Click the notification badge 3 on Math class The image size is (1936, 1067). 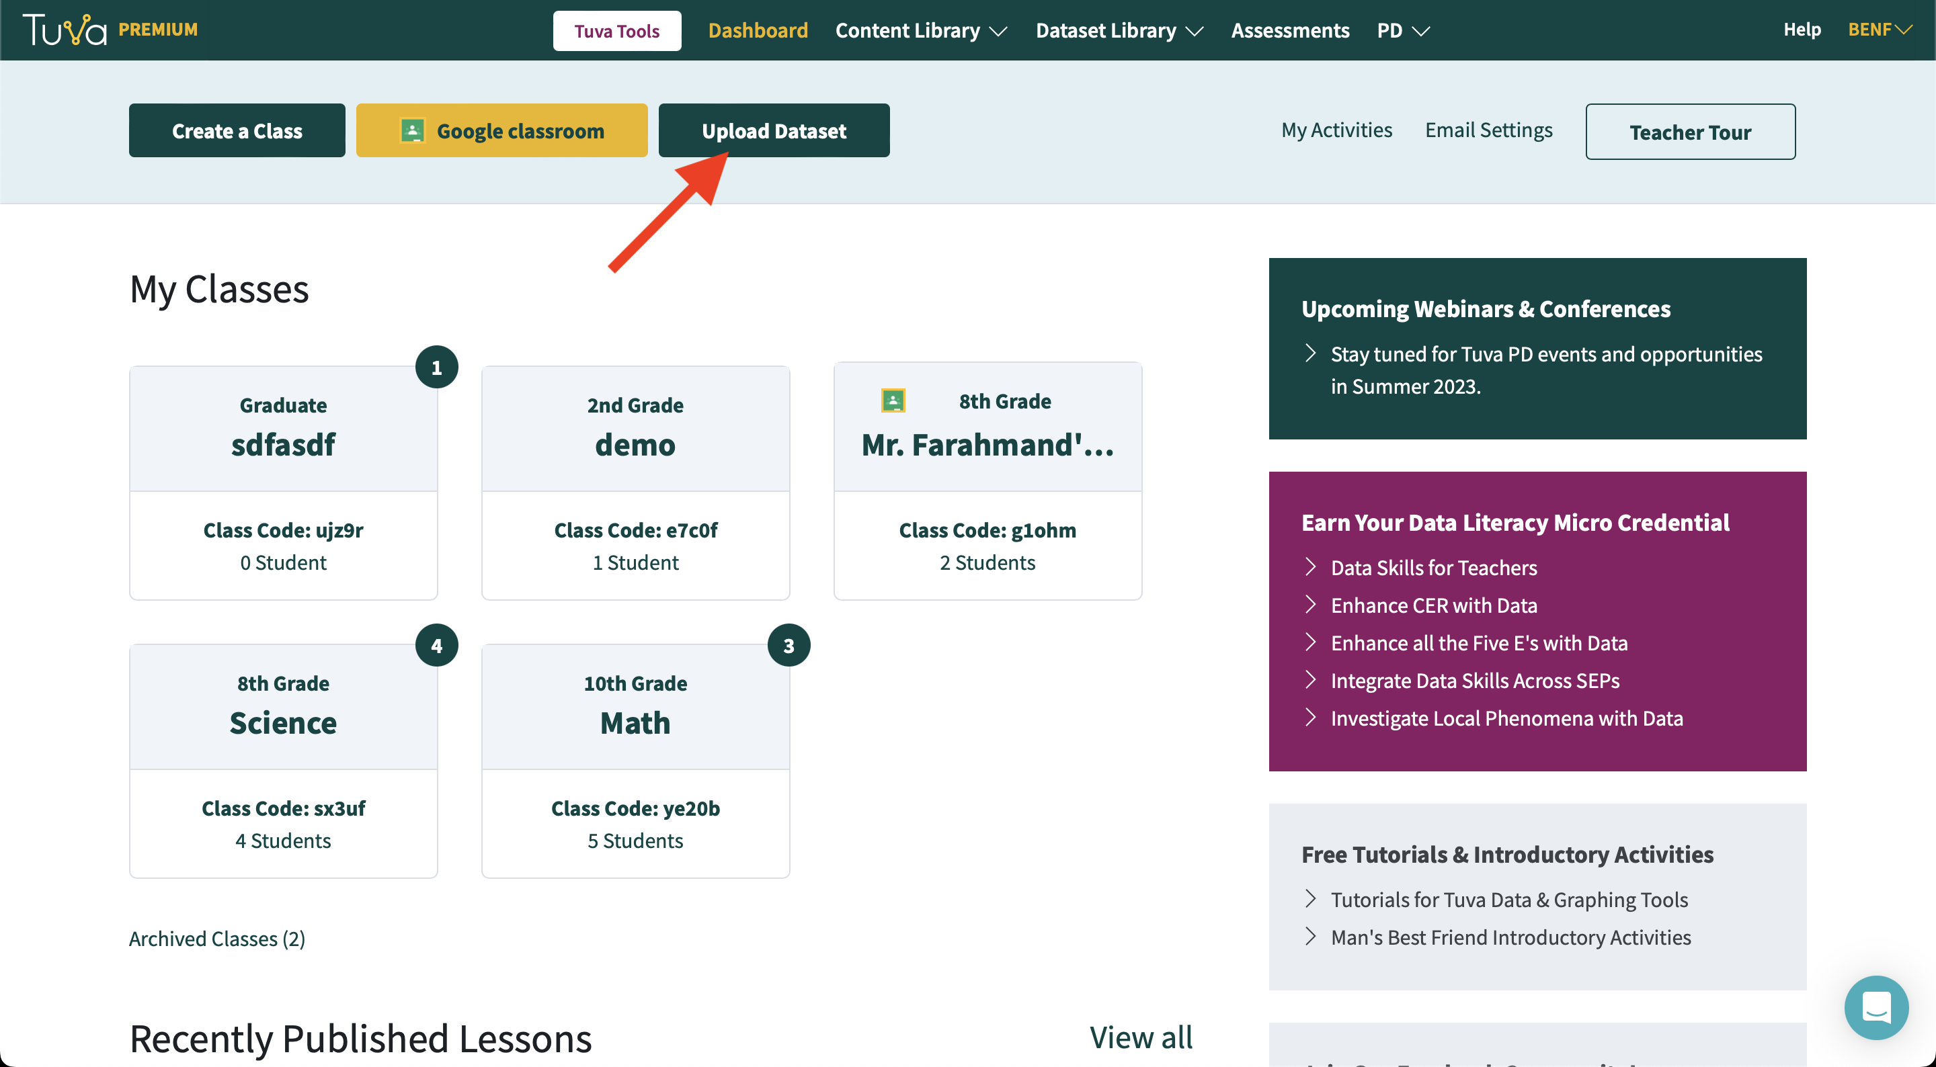pyautogui.click(x=789, y=646)
